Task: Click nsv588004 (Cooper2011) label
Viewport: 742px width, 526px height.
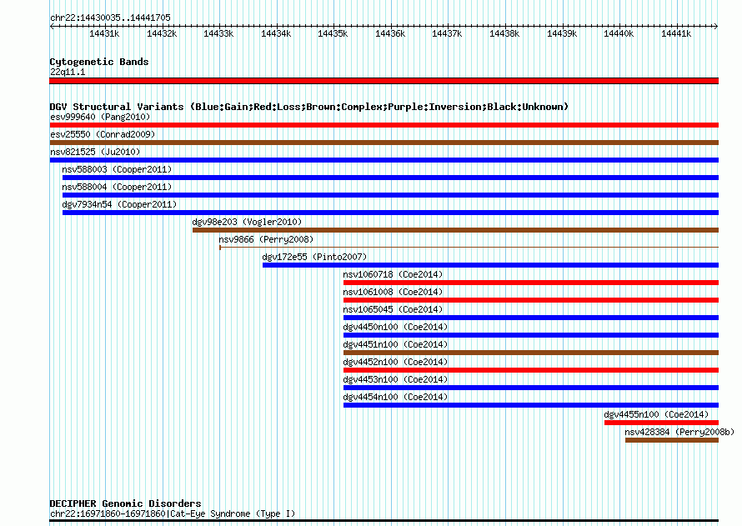Action: tap(117, 187)
